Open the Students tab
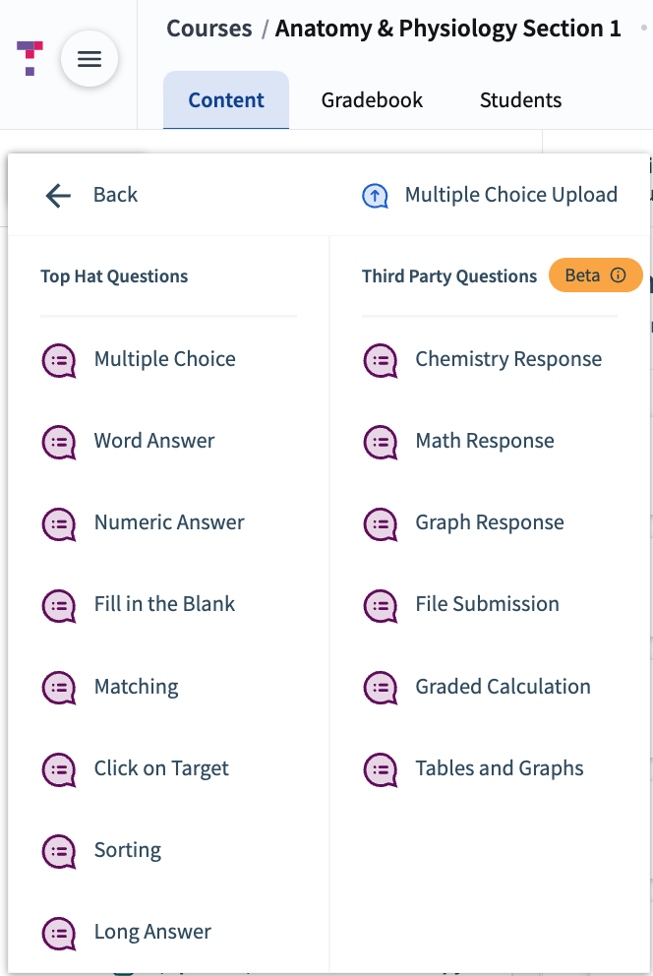 point(520,100)
